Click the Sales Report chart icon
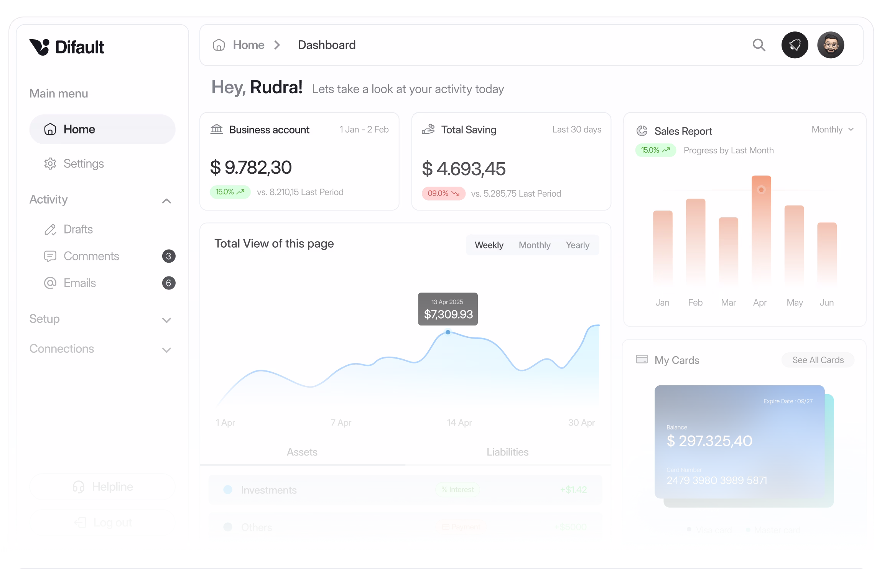The width and height of the screenshot is (882, 569). (642, 131)
